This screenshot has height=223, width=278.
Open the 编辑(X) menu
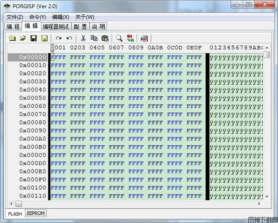[x=61, y=17]
